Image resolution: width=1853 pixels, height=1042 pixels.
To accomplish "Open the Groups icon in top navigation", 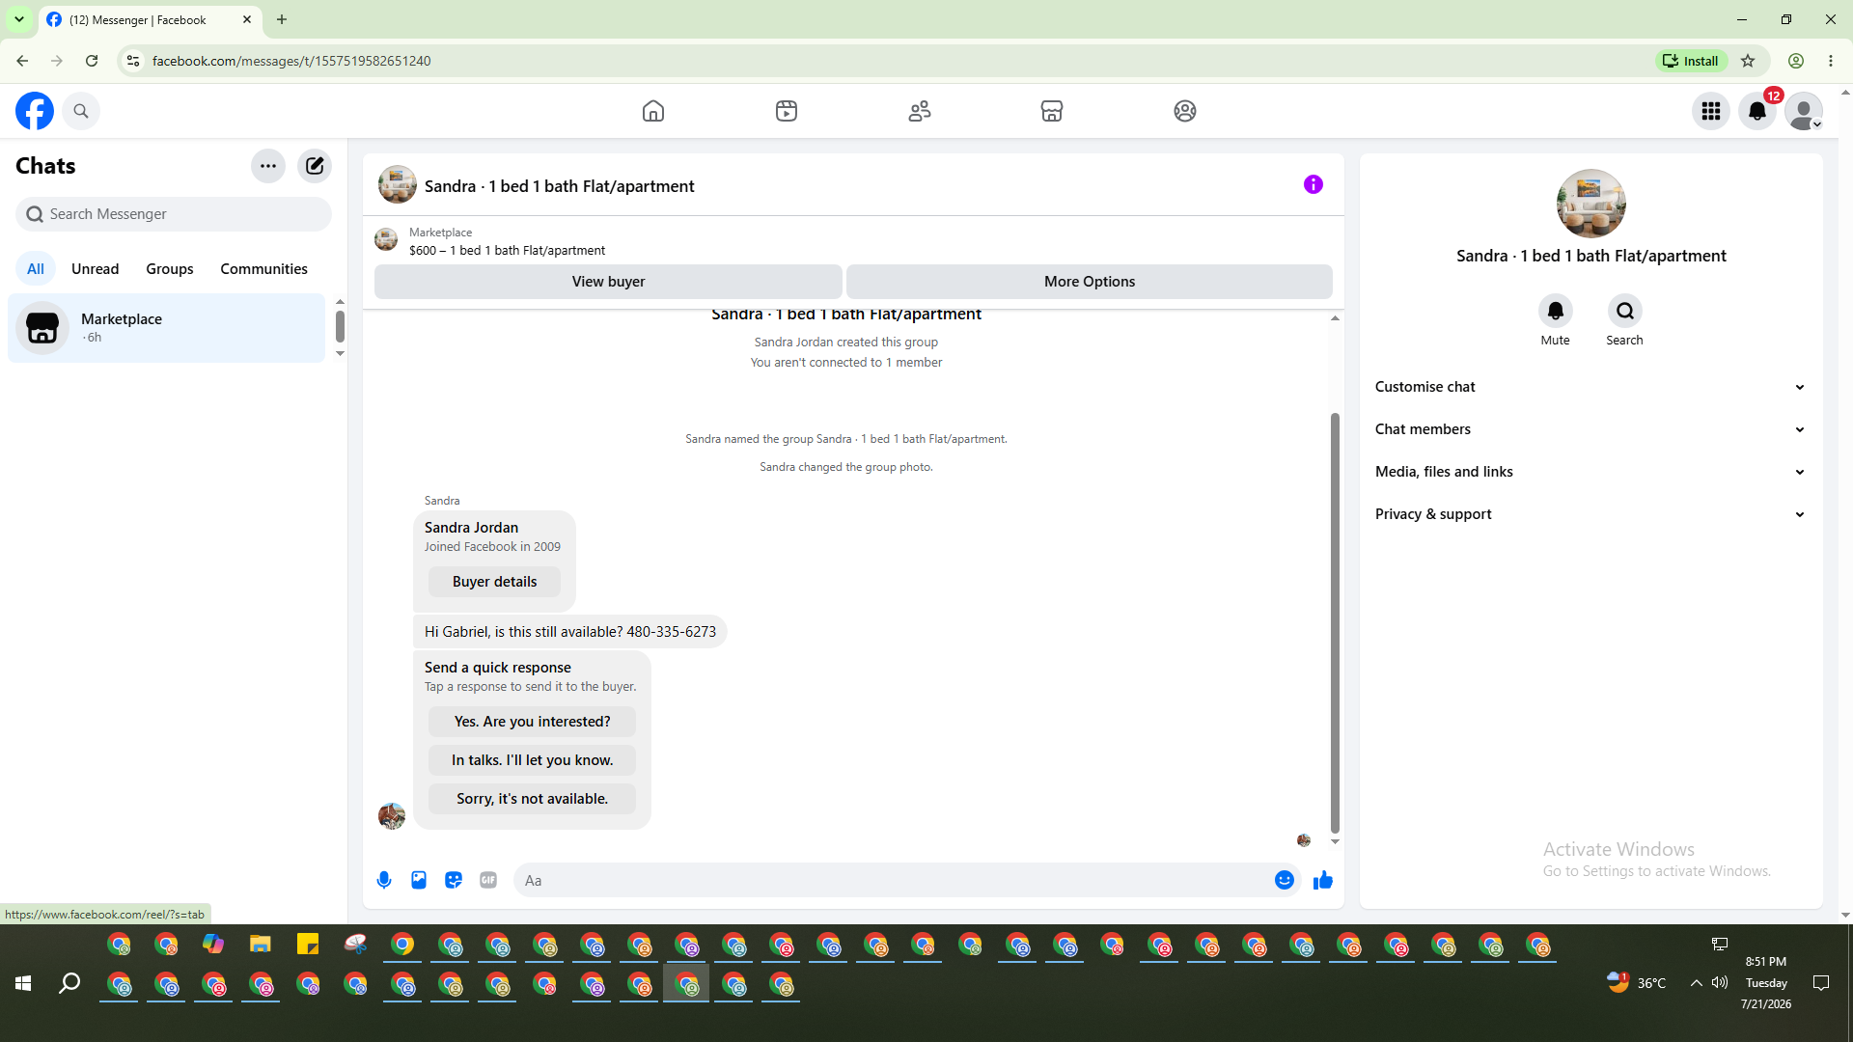I will 1185,111.
